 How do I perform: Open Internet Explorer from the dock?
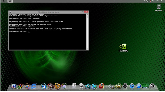click(x=34, y=86)
